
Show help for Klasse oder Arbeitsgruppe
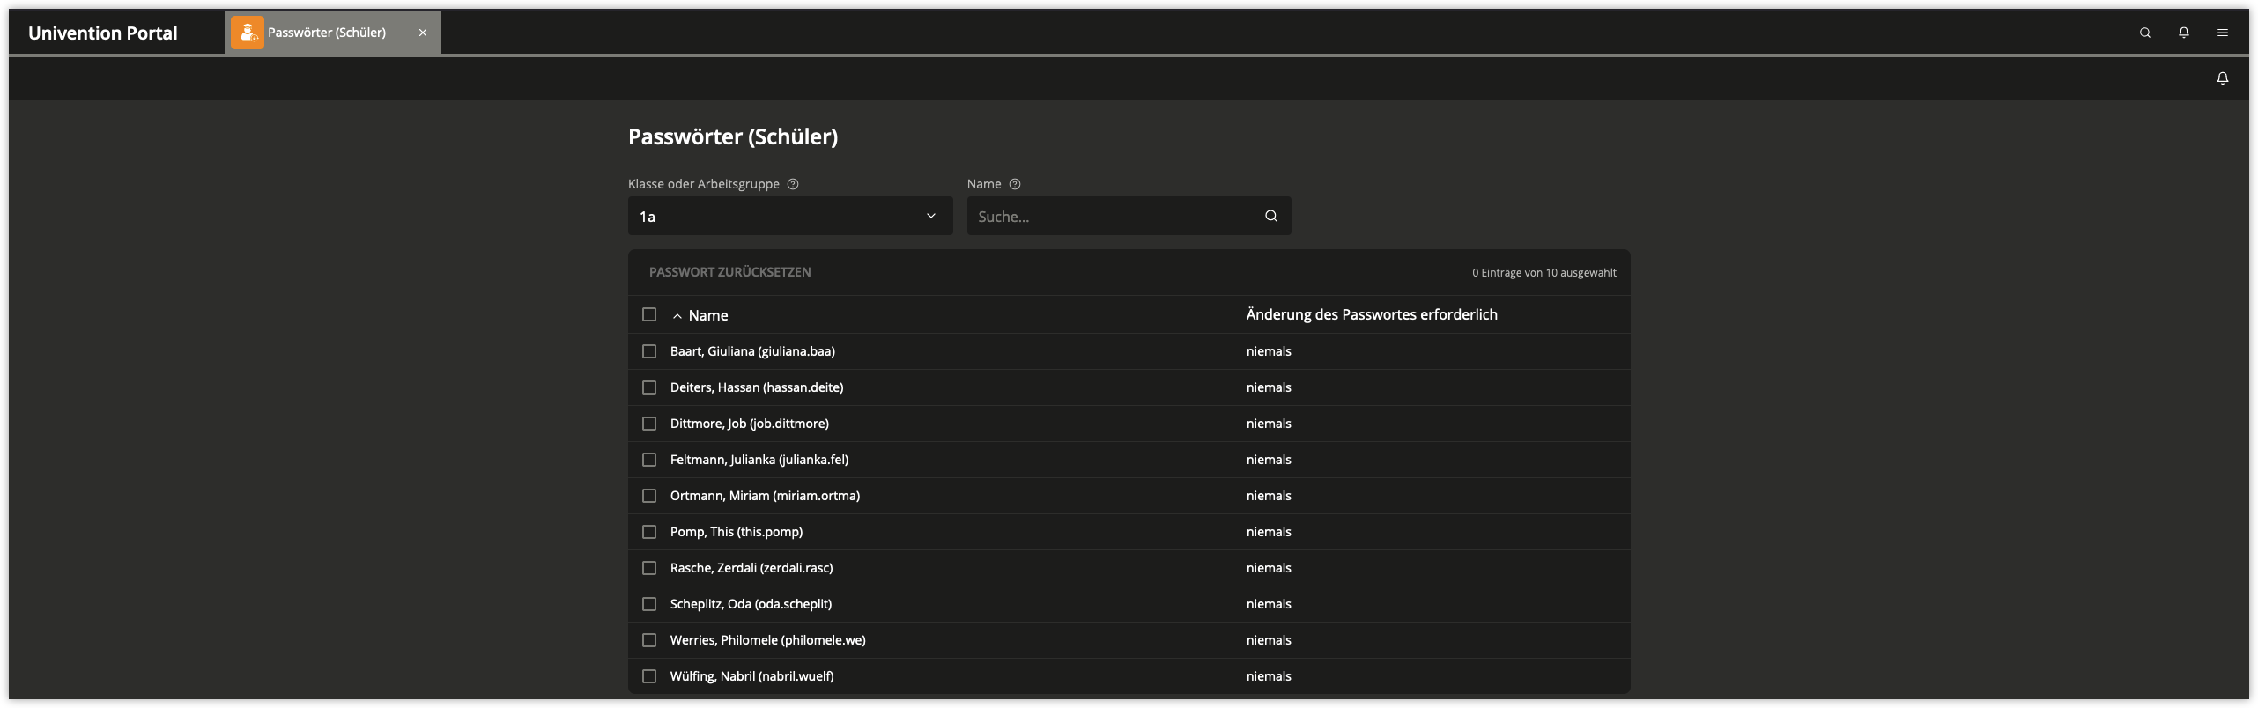pyautogui.click(x=793, y=184)
